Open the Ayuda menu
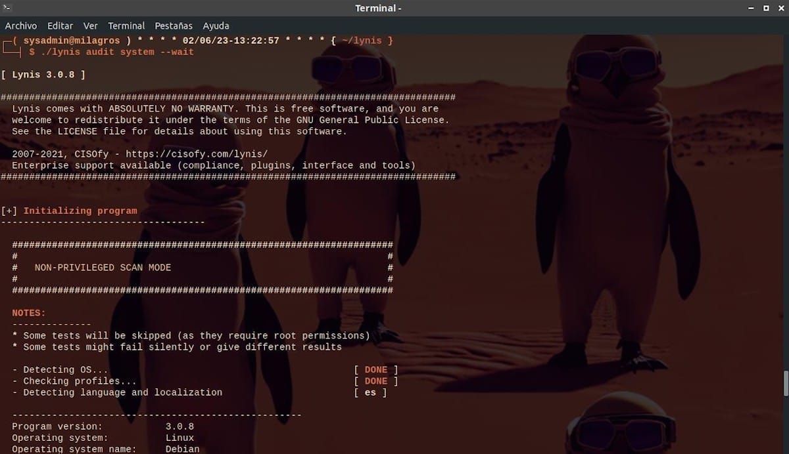This screenshot has width=789, height=454. tap(216, 26)
